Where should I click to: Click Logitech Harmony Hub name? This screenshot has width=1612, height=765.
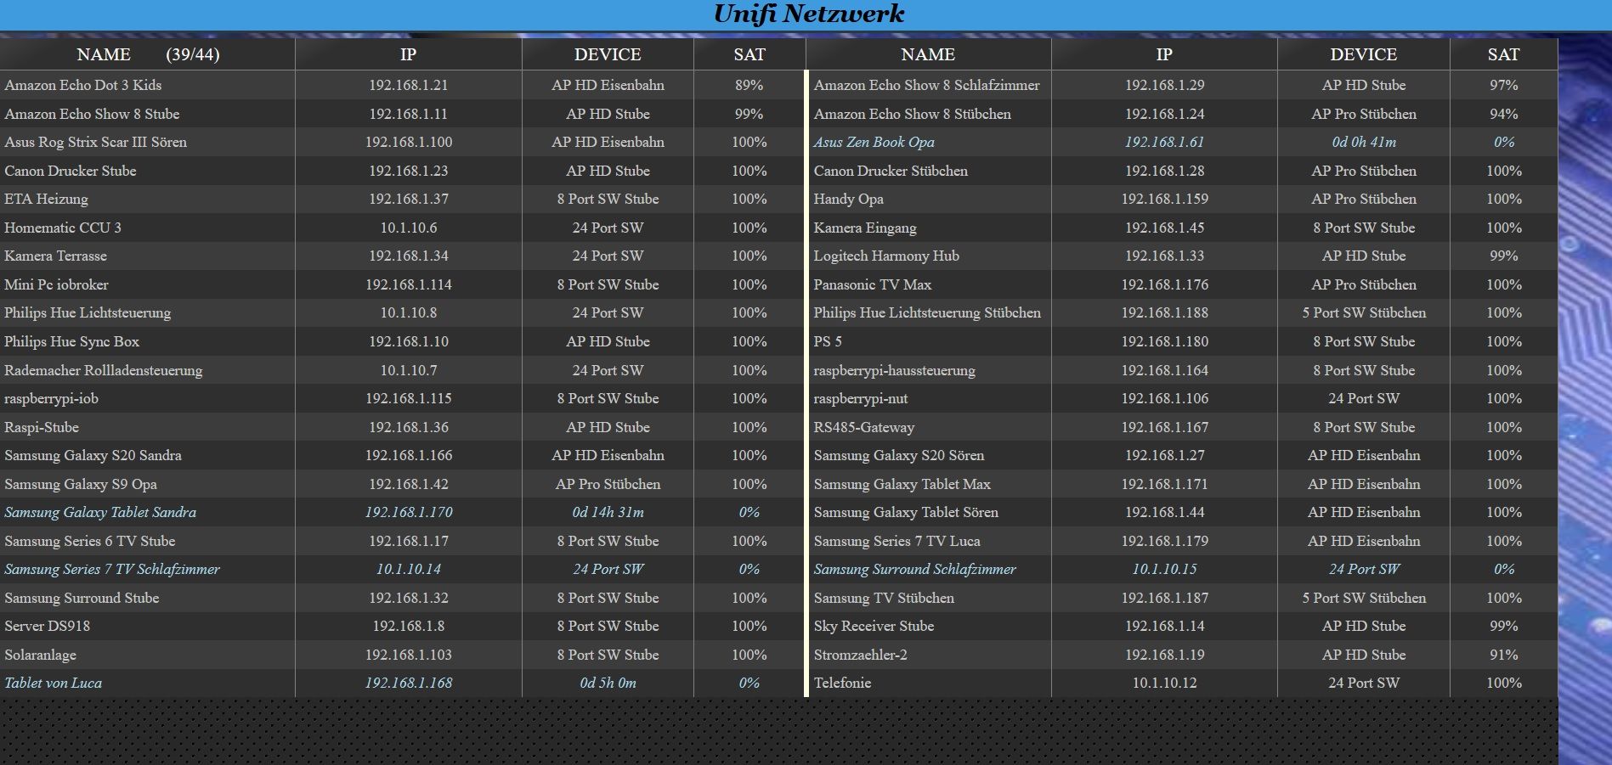pos(885,256)
